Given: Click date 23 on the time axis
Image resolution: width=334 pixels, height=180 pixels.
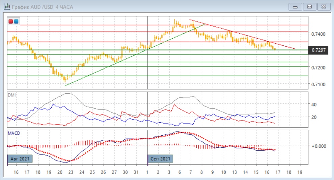Looking at the screenshot, I should pyautogui.click(x=71, y=172).
